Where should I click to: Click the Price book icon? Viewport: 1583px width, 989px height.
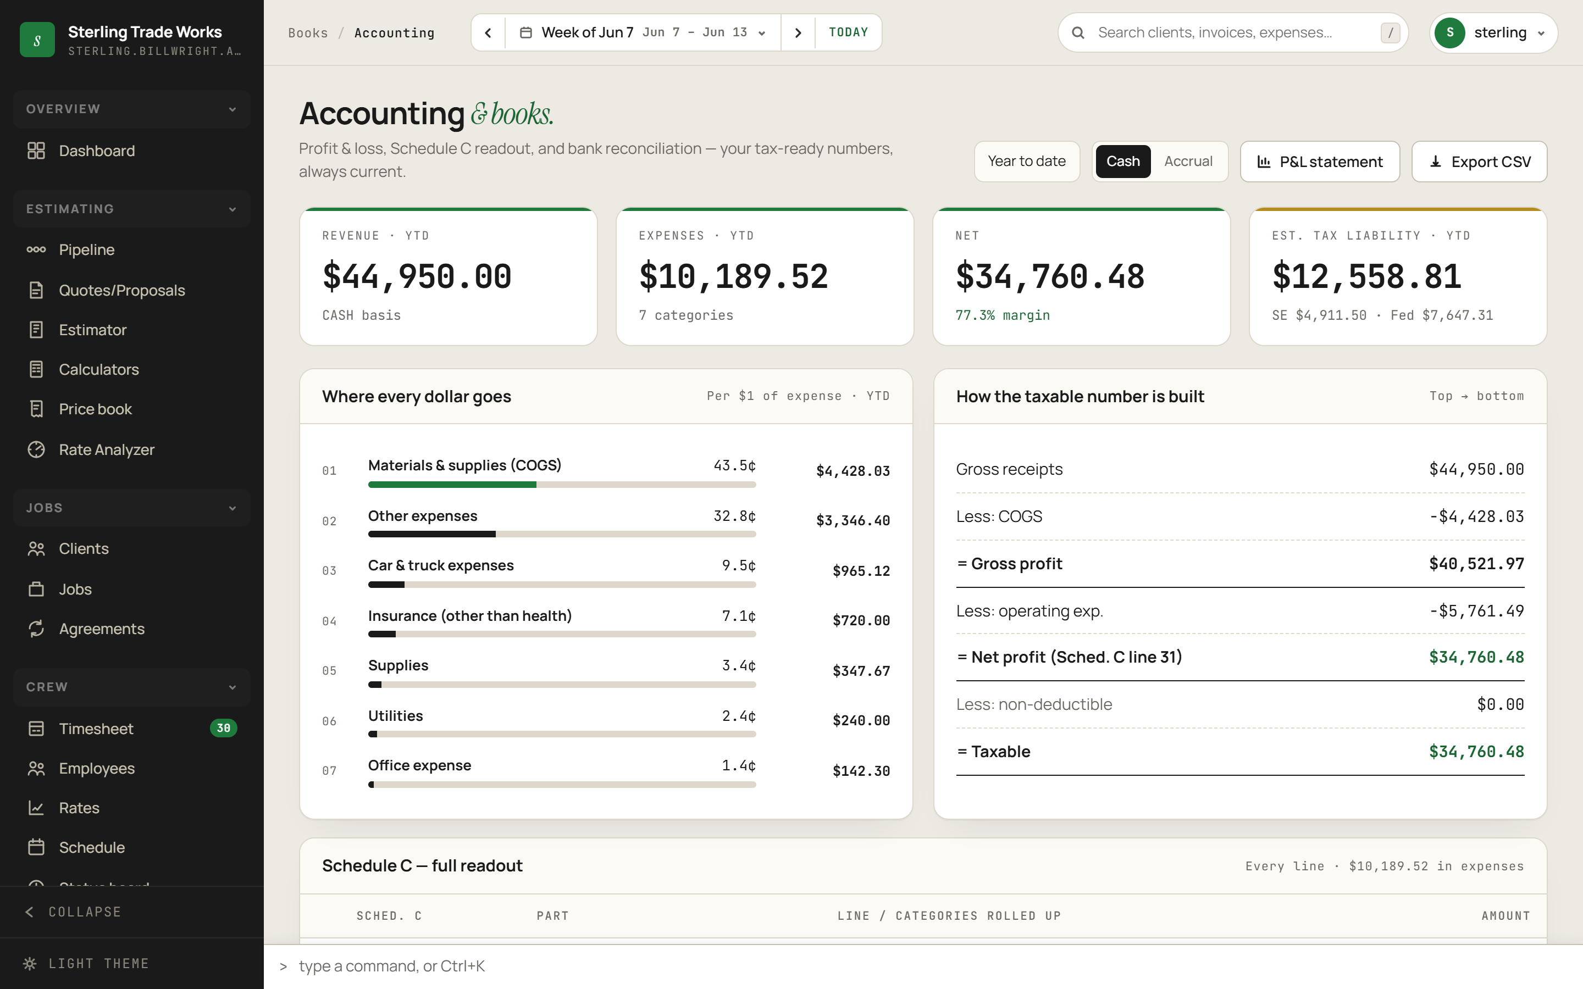36,409
